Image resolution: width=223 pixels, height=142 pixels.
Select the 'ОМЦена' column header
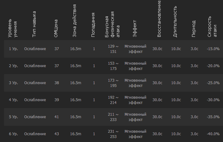[x=56, y=29]
